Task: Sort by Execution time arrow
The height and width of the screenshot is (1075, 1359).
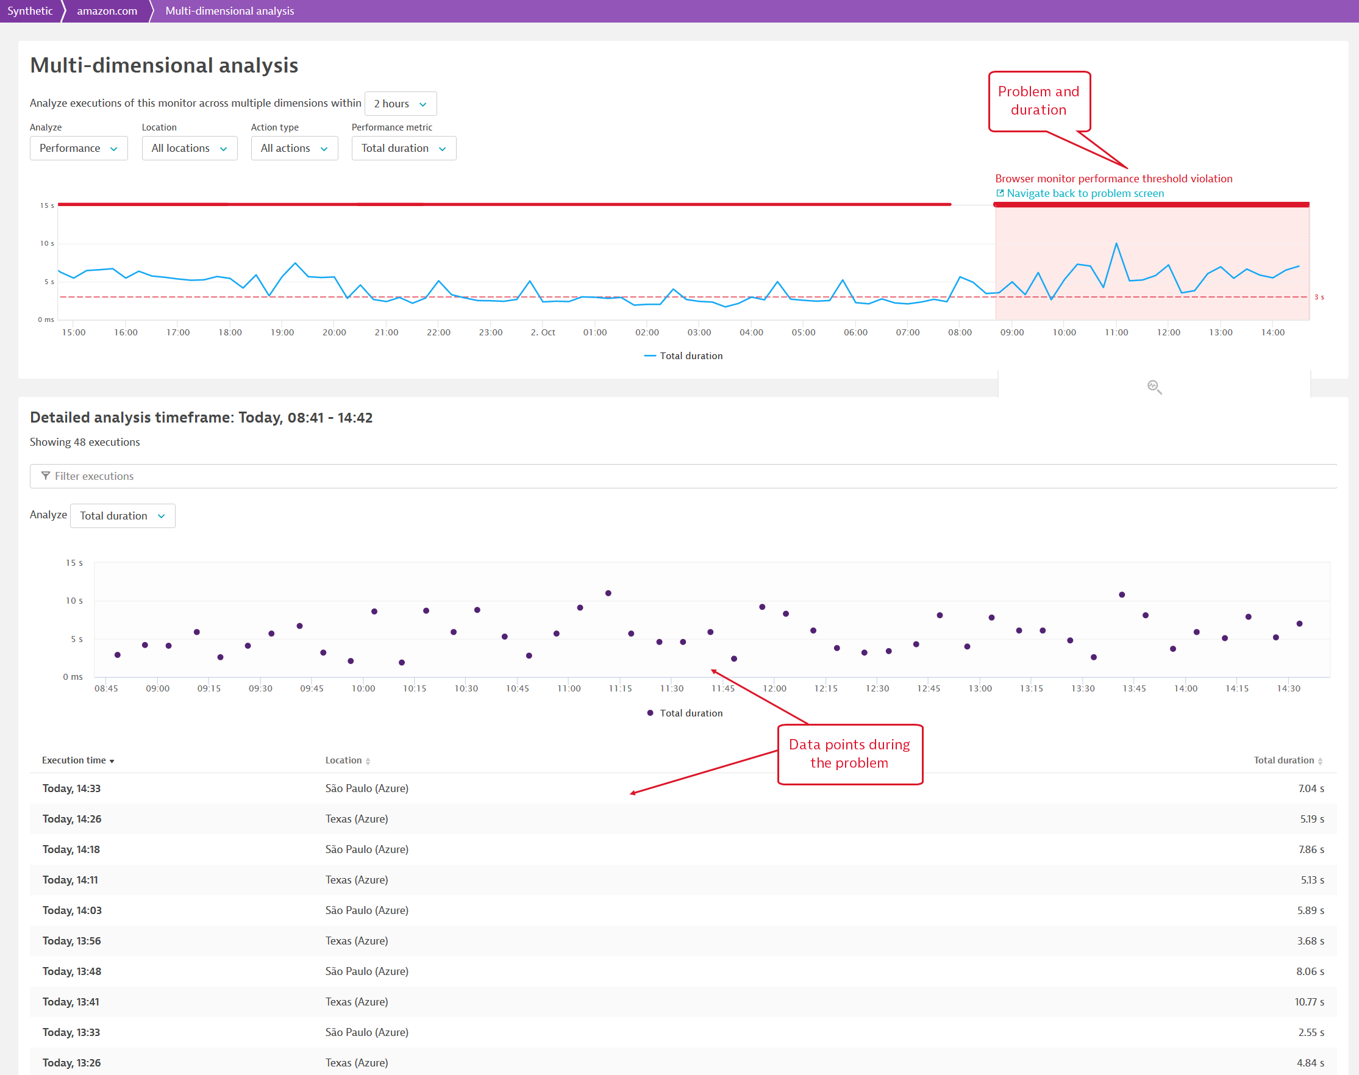Action: point(112,761)
